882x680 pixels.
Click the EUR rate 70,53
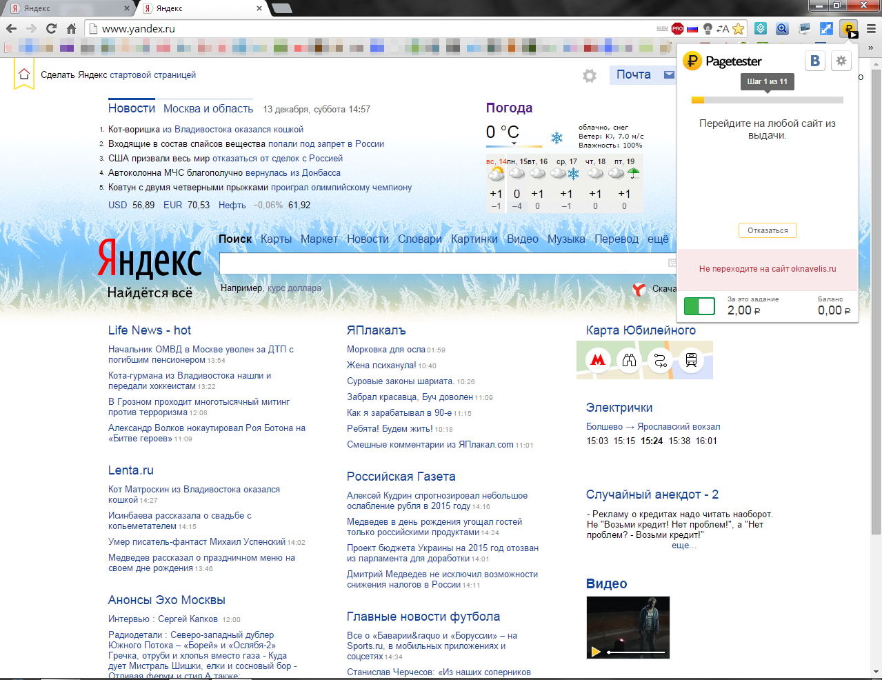[x=199, y=205]
